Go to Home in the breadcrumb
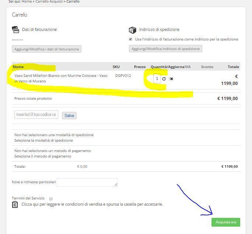This screenshot has height=234, width=252. (x=27, y=1)
